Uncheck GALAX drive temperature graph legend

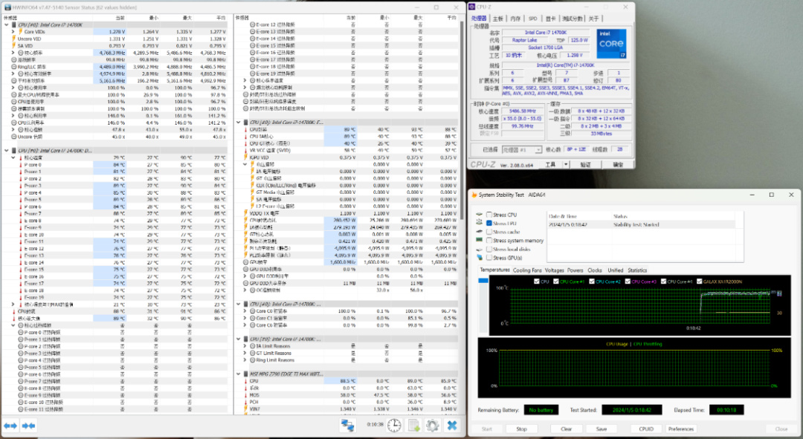coord(700,282)
